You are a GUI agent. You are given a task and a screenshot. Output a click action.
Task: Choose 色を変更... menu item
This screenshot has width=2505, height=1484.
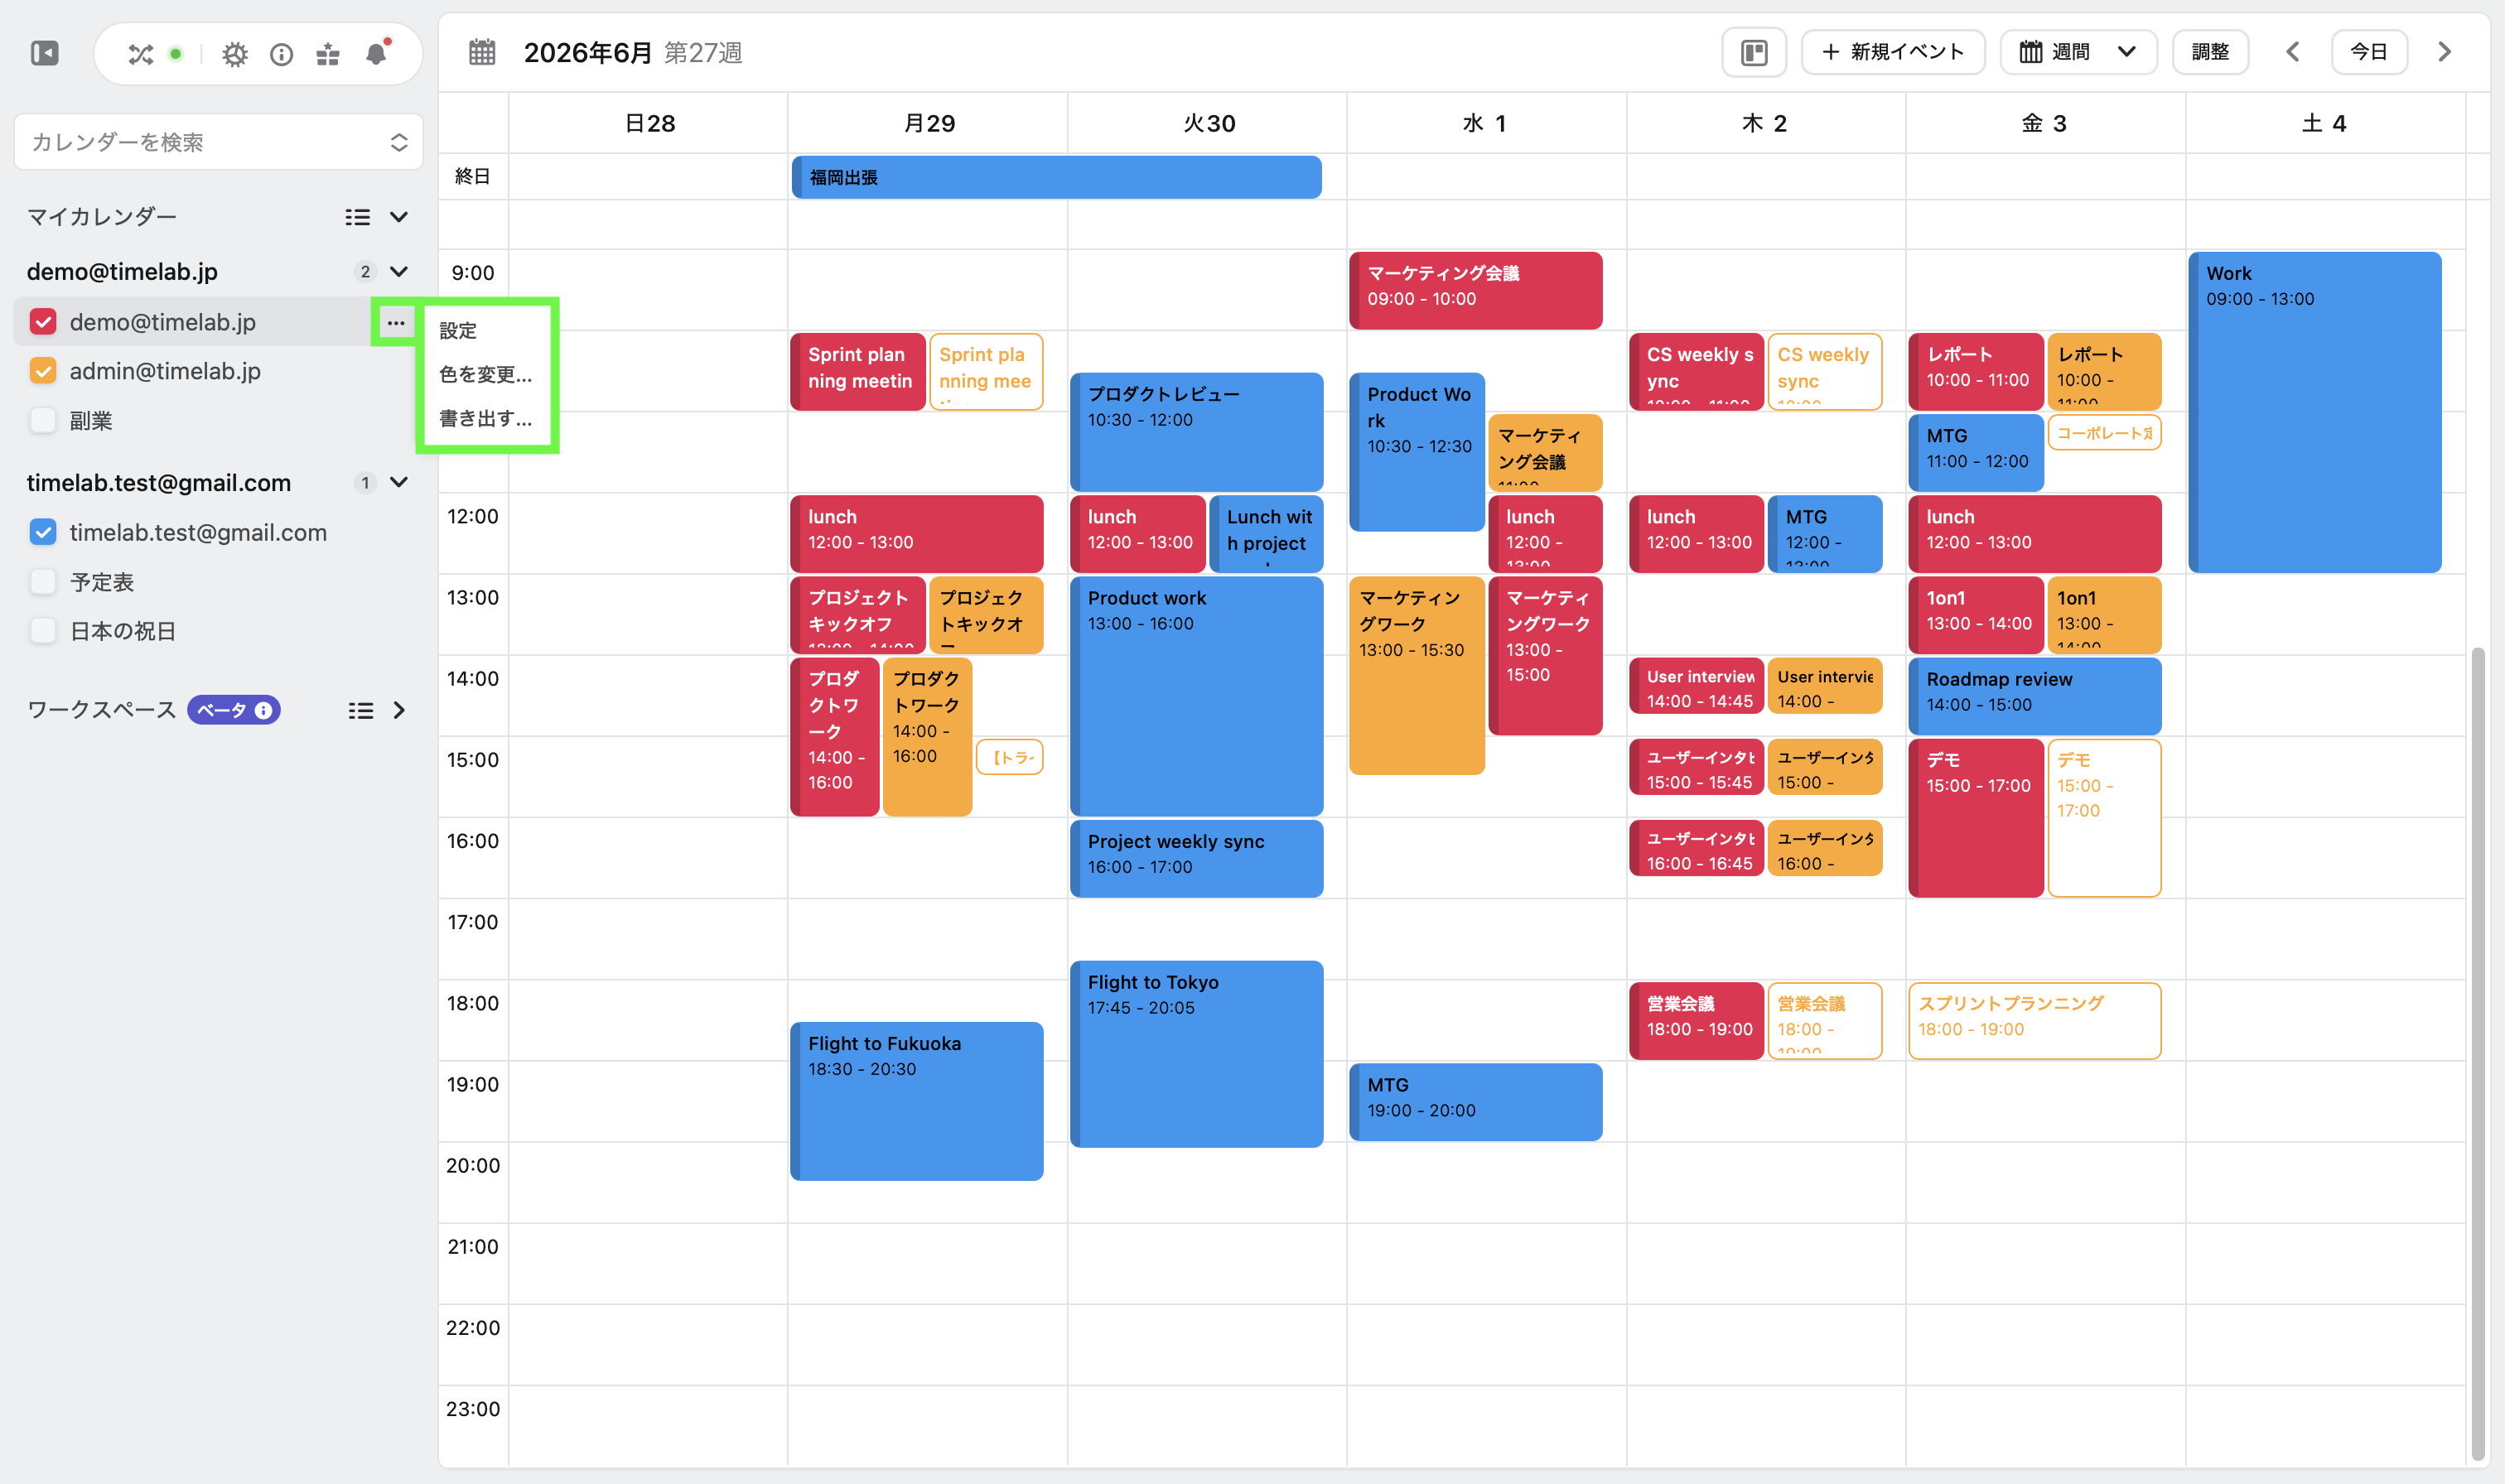point(486,374)
